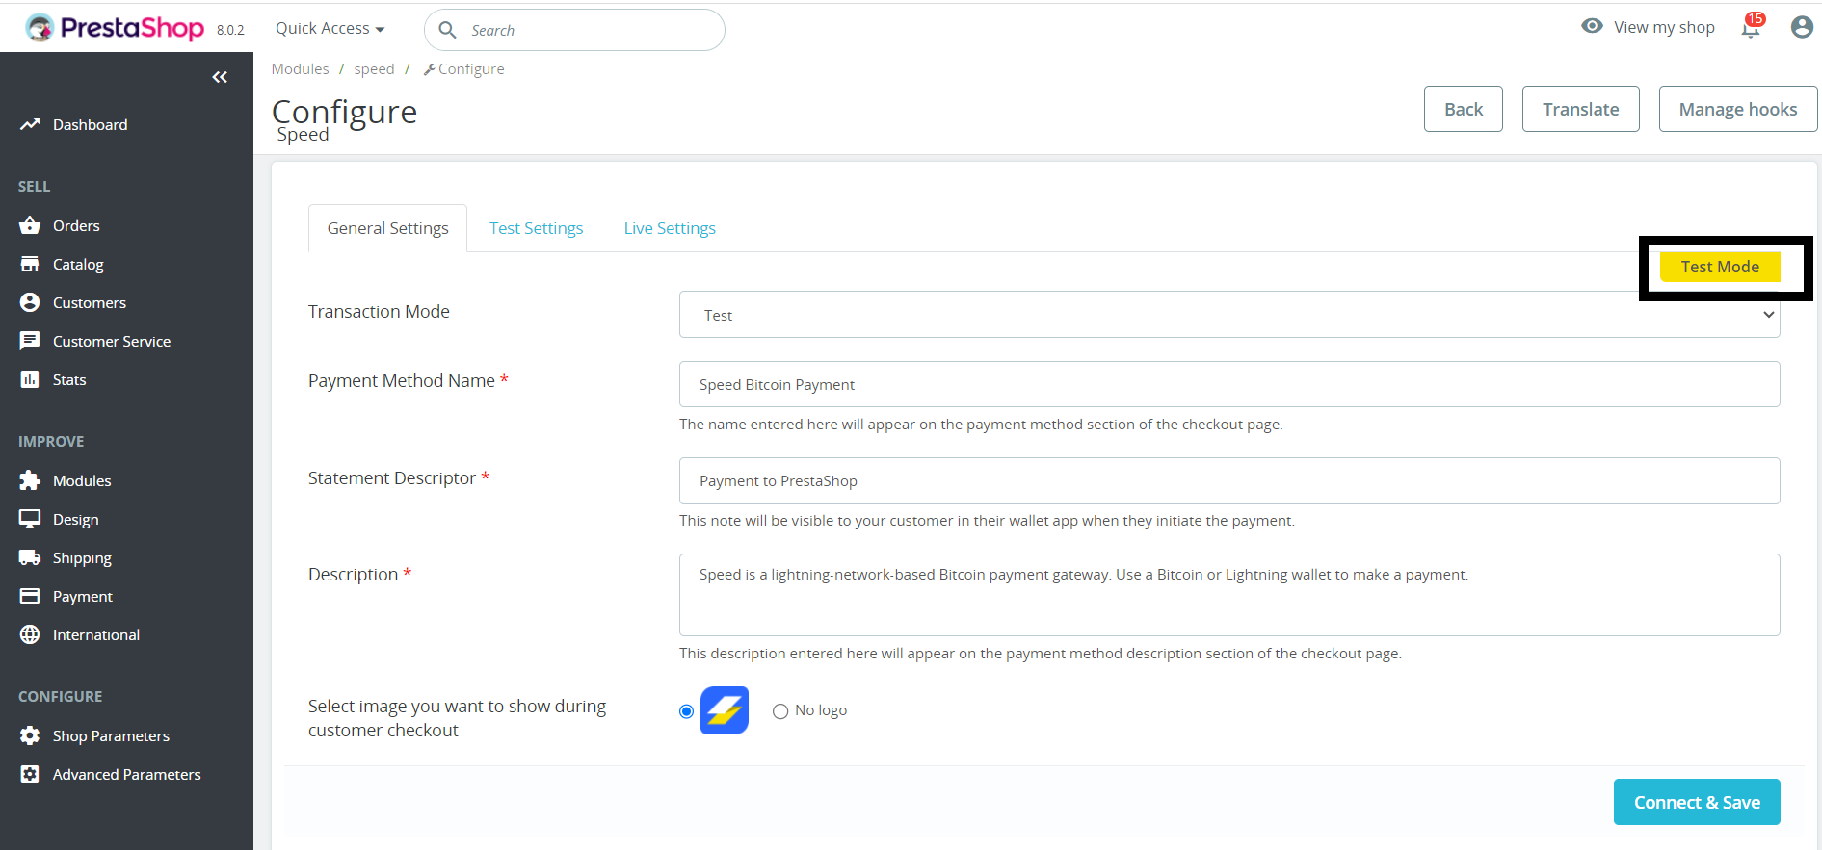Click the Translate button

tap(1580, 109)
